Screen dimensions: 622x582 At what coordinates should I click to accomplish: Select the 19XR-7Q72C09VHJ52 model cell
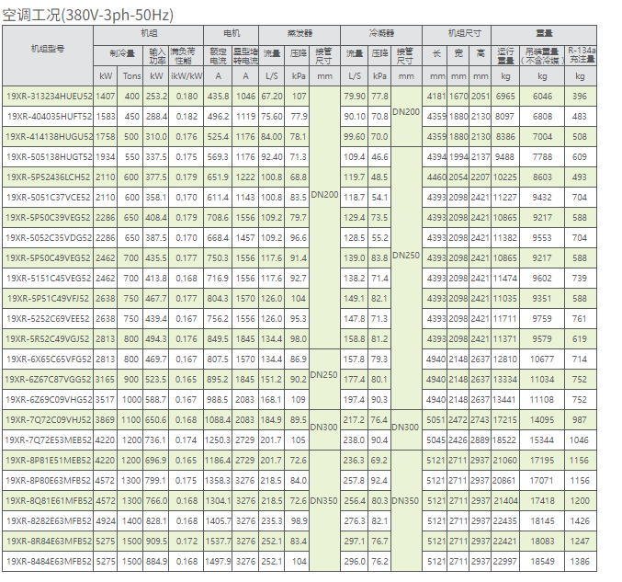pos(48,419)
